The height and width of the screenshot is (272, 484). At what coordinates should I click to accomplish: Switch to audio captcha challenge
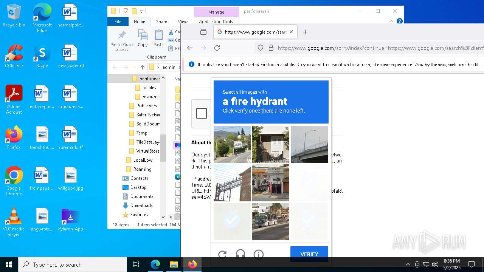pos(240,254)
